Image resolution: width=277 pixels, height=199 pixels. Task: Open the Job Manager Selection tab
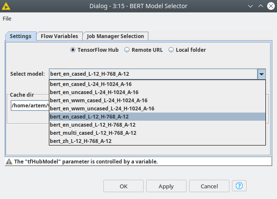(115, 36)
